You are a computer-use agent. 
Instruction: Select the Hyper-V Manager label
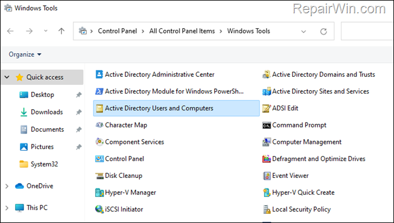(x=130, y=193)
